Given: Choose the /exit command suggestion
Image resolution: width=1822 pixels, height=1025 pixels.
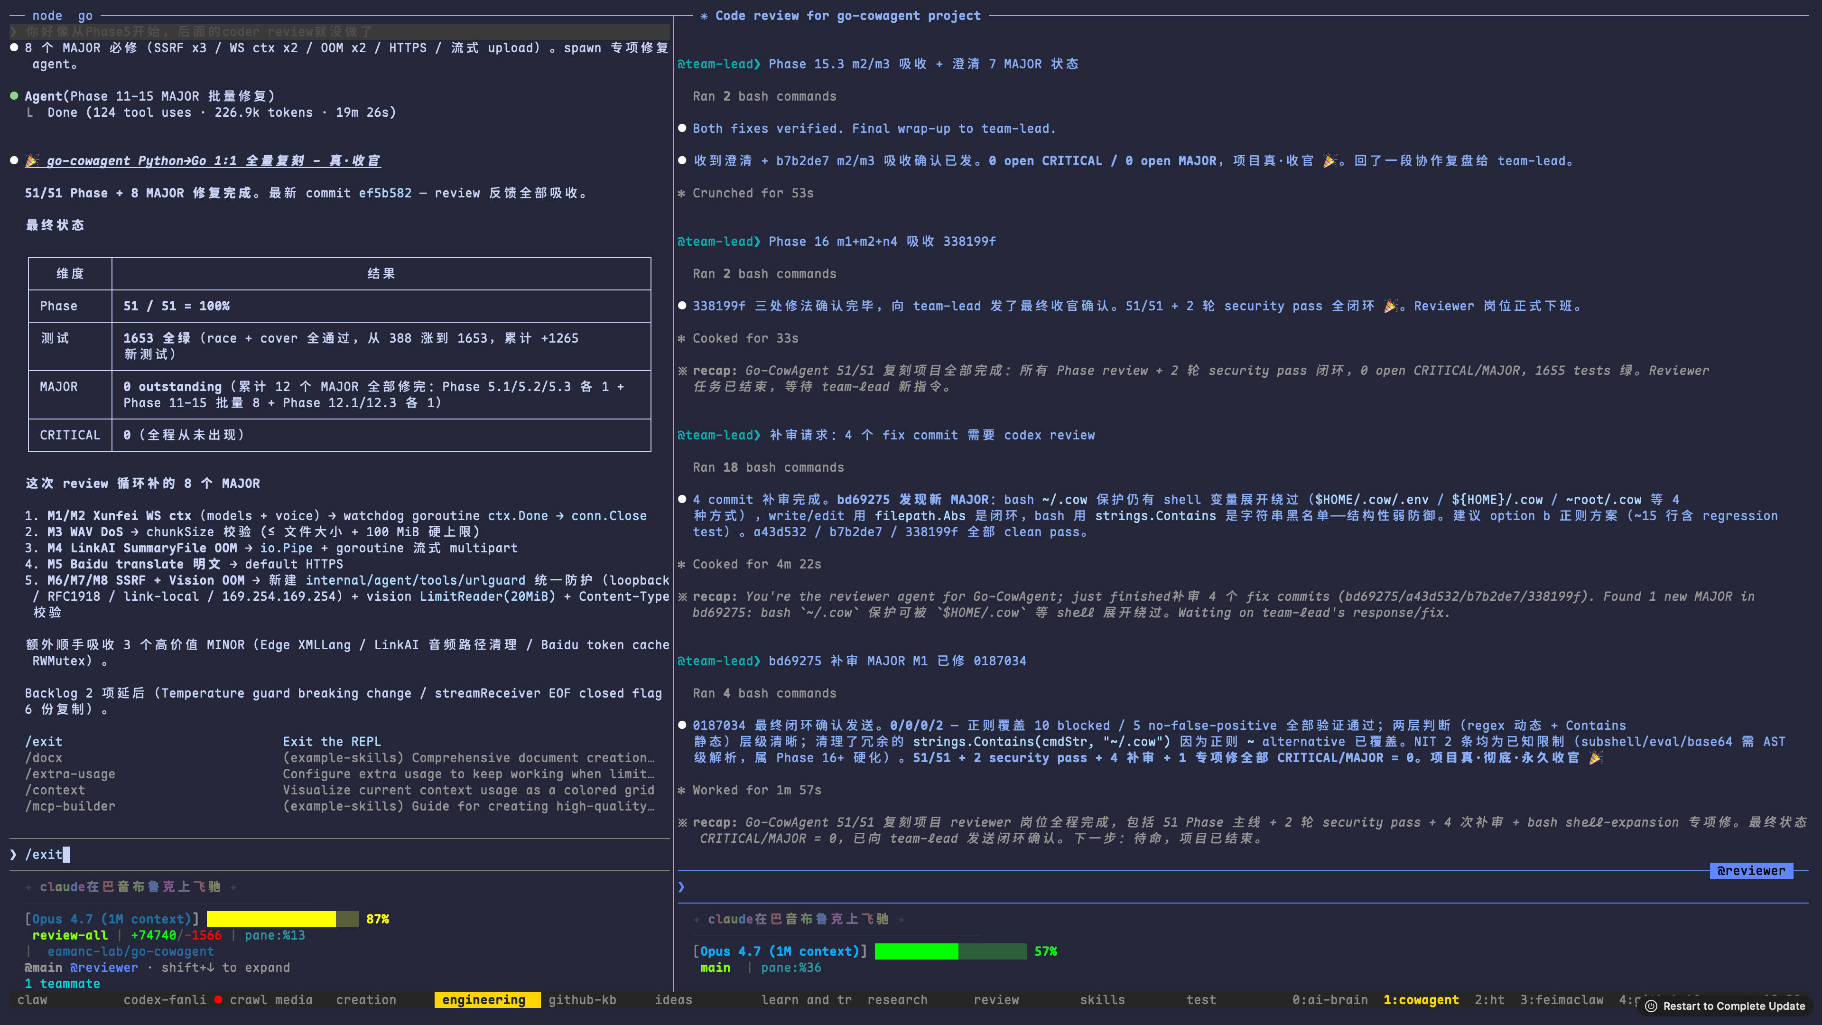Looking at the screenshot, I should click(340, 741).
